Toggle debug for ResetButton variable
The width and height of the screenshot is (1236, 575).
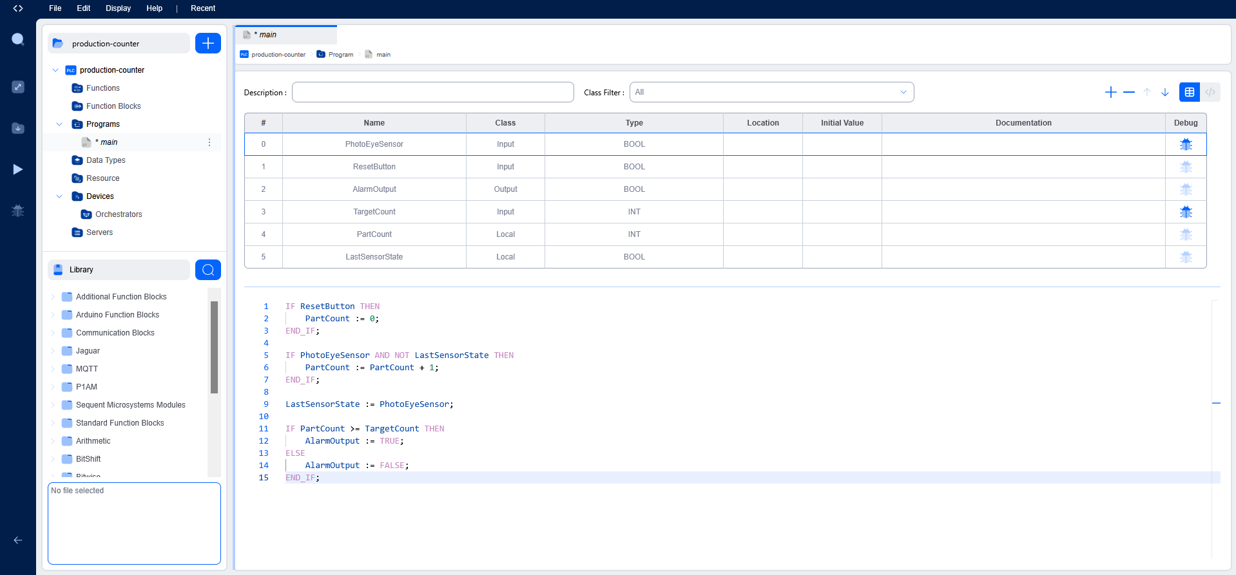1186,167
